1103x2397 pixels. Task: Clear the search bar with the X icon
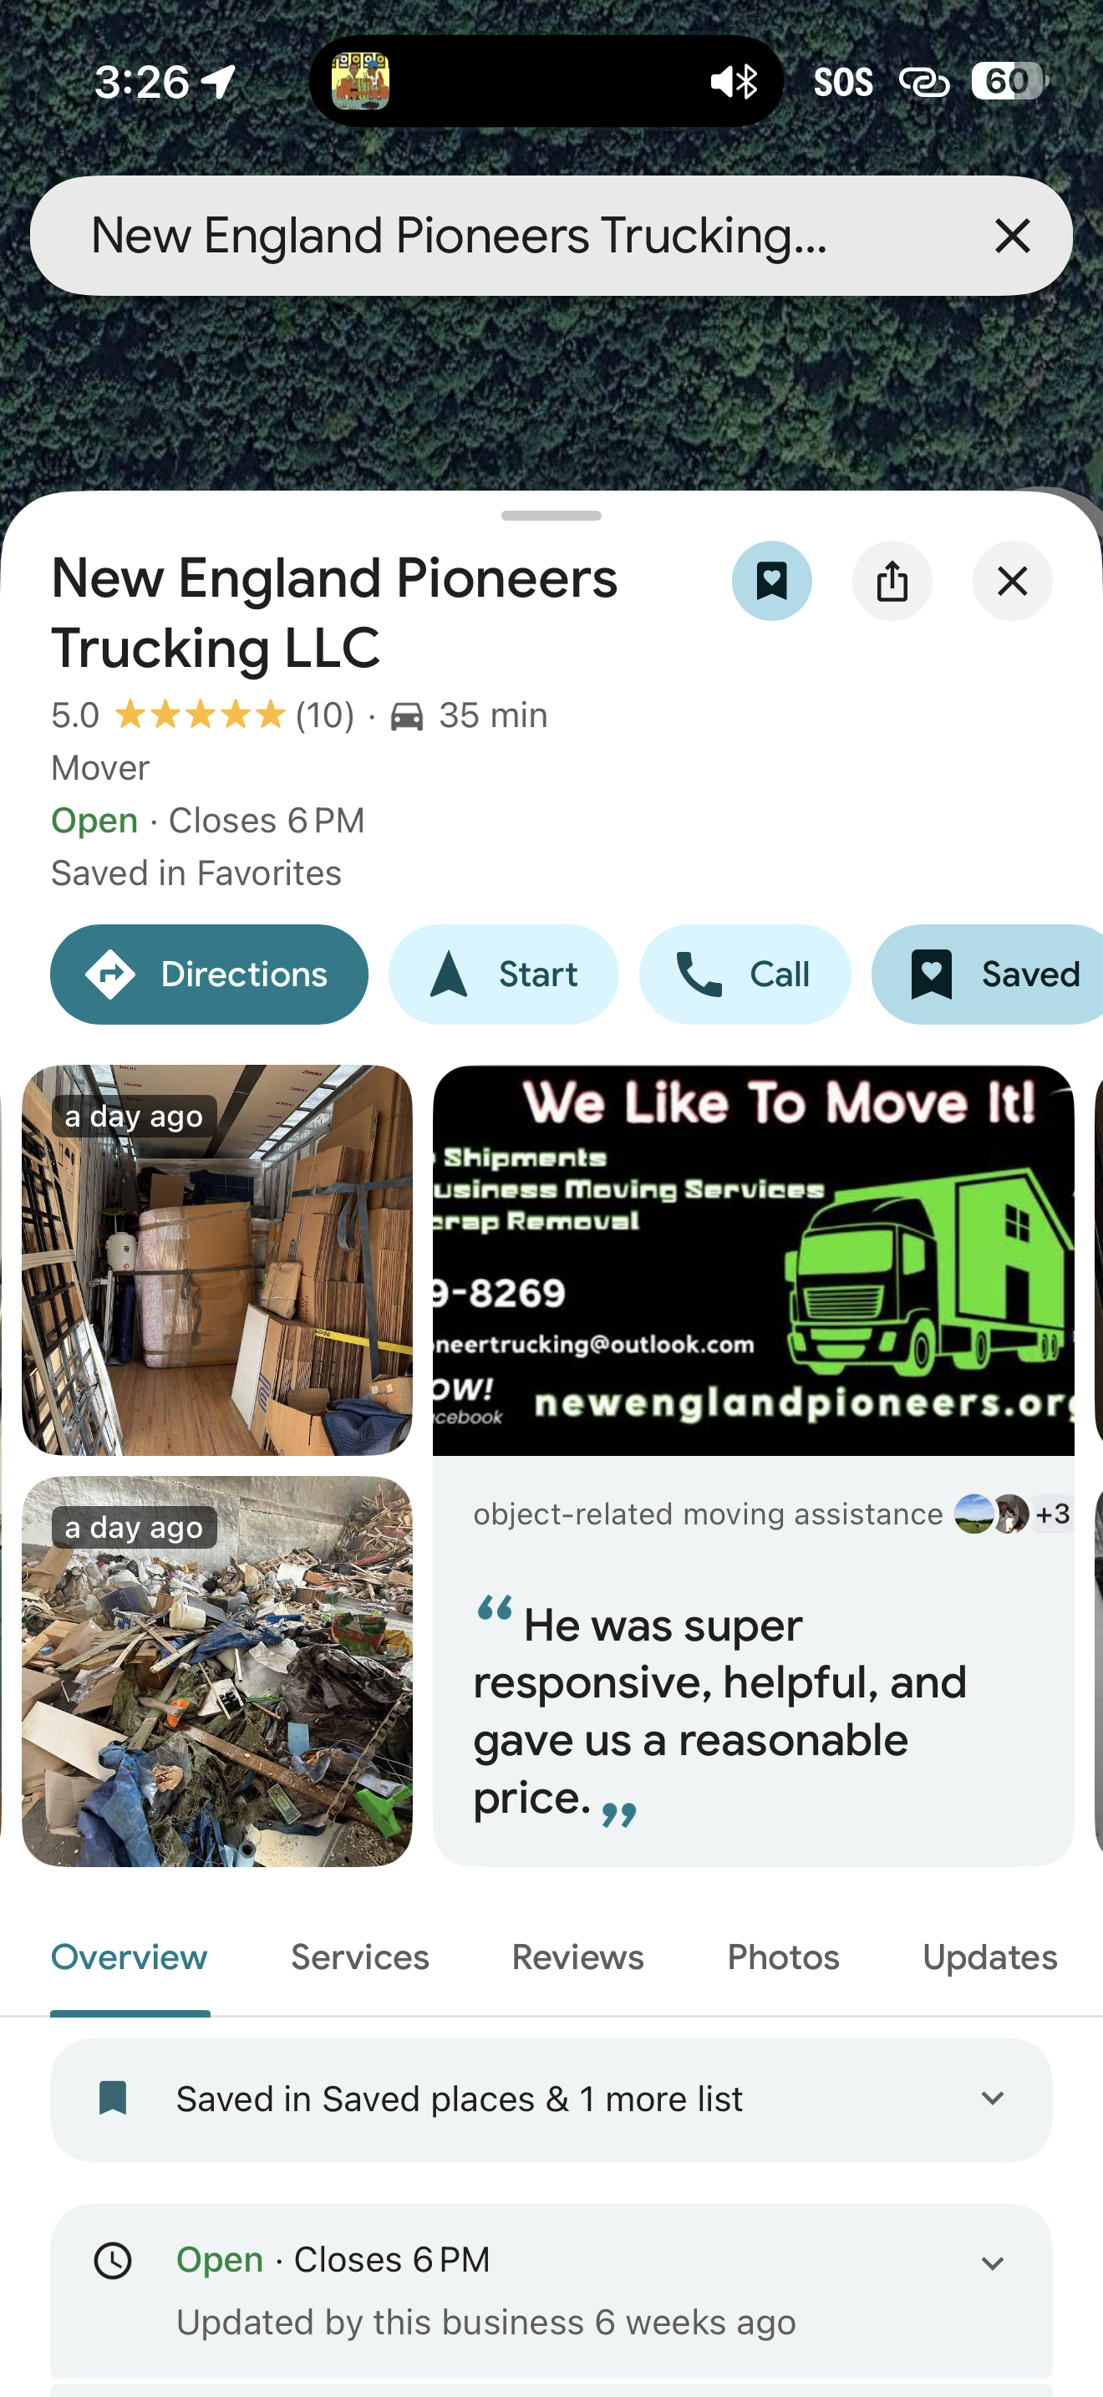tap(1012, 236)
